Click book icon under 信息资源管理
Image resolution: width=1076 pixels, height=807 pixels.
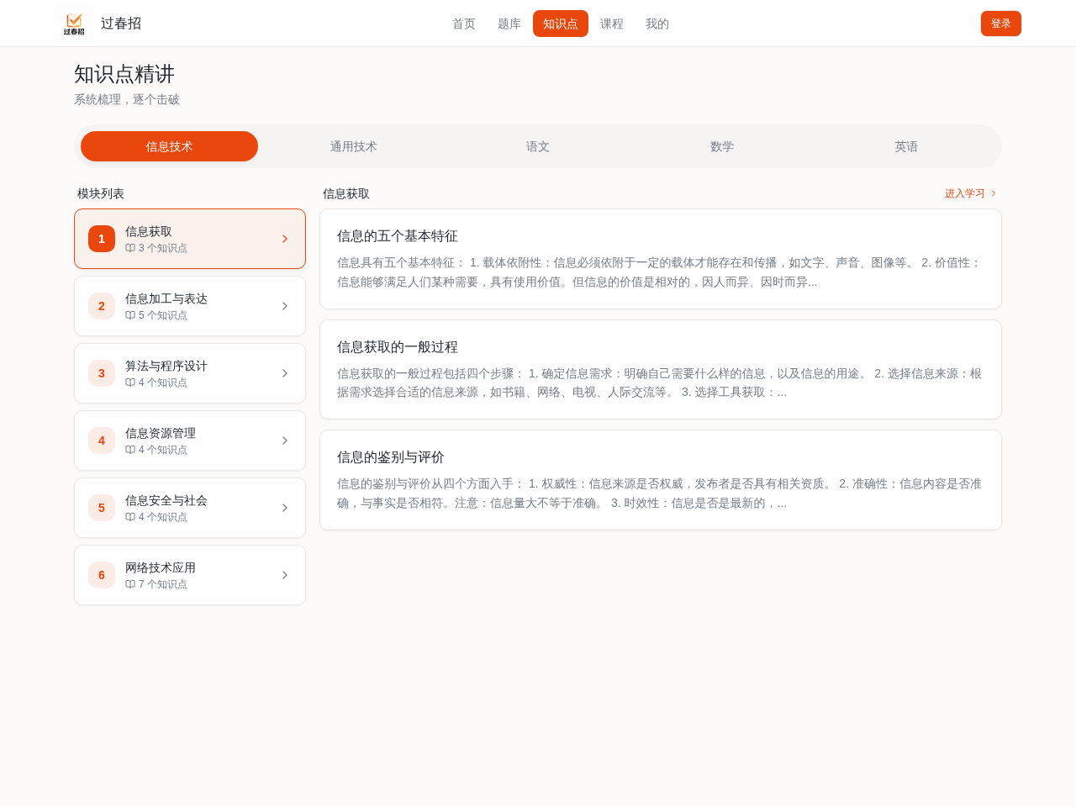coord(130,450)
